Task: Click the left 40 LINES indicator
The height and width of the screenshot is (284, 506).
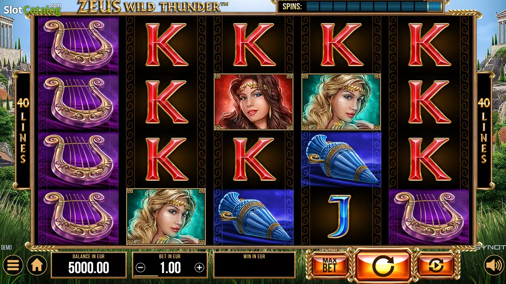Action: pyautogui.click(x=23, y=130)
